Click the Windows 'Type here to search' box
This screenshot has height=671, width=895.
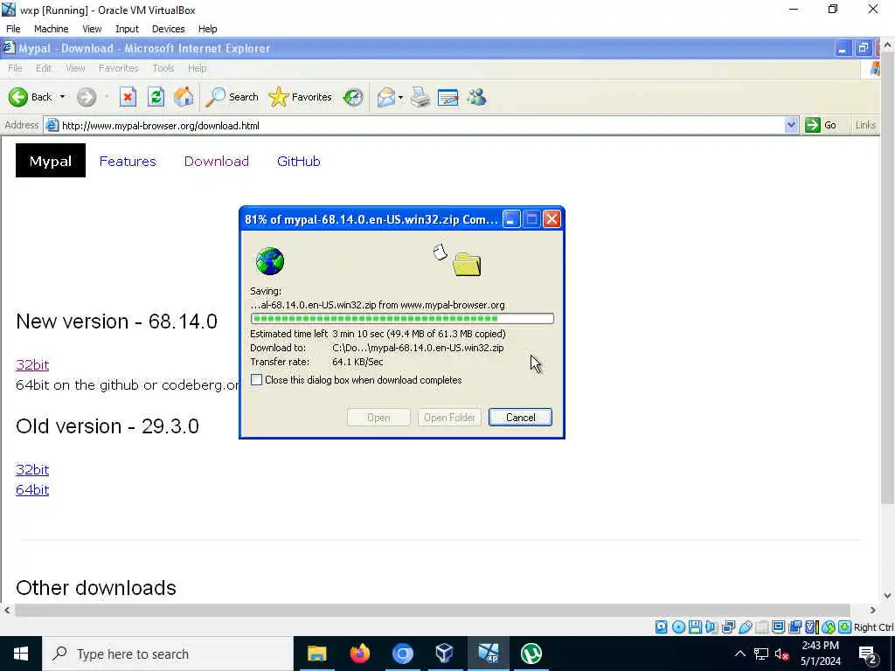coord(168,654)
